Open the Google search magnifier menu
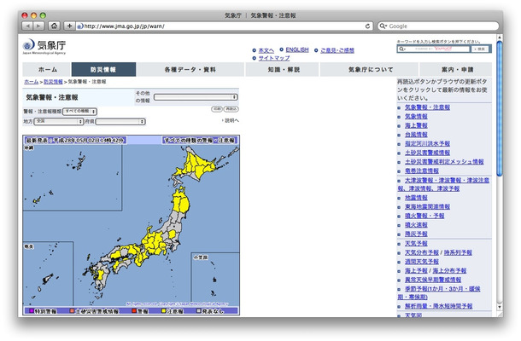 coord(383,26)
